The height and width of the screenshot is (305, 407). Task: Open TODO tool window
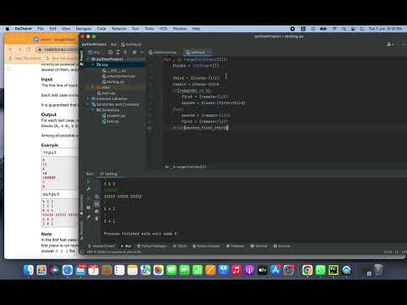[180, 247]
